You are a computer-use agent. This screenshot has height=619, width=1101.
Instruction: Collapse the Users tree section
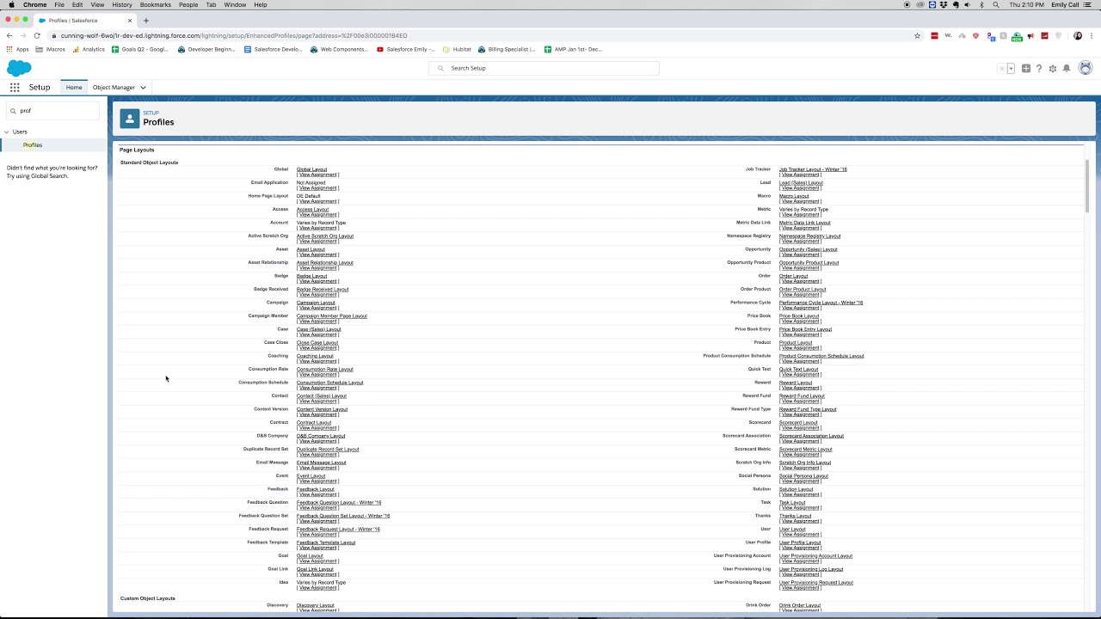click(x=7, y=132)
